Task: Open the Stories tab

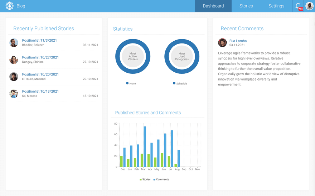Action: (246, 6)
